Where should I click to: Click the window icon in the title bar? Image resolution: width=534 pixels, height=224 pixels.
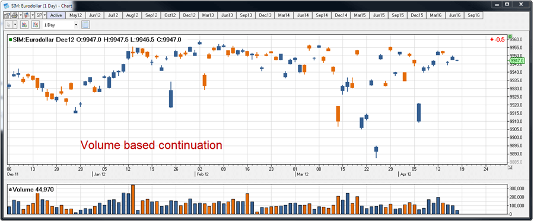6,5
